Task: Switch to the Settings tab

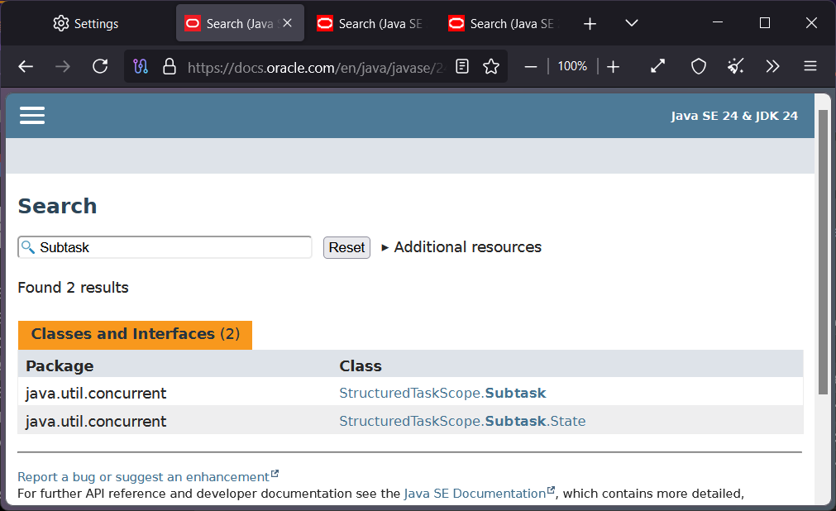Action: click(x=87, y=24)
